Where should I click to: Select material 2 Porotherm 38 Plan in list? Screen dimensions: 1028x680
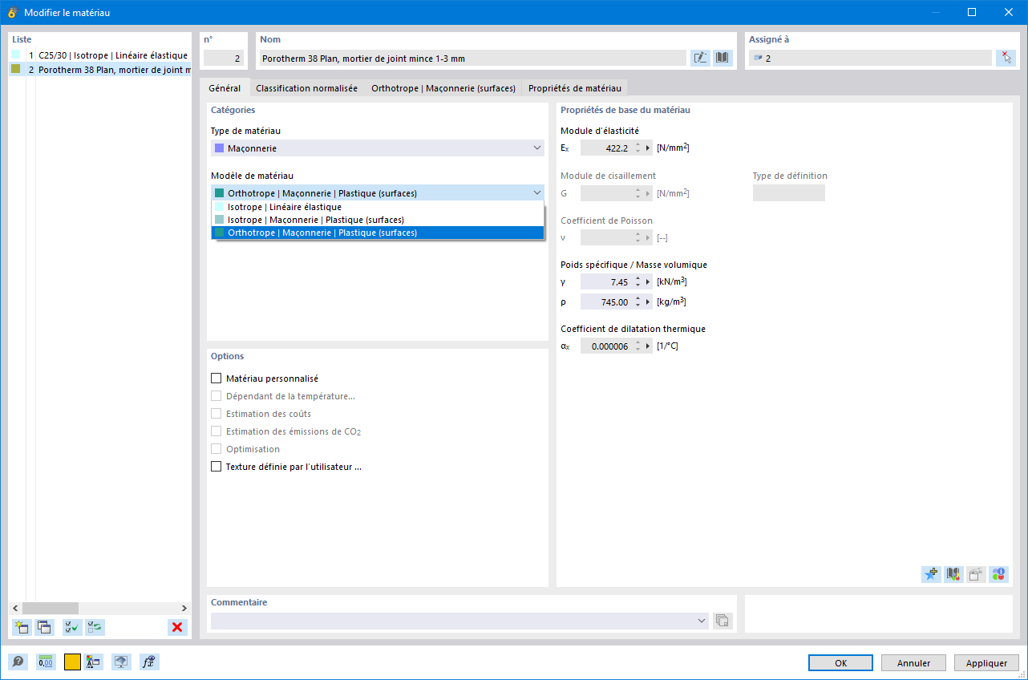[x=99, y=70]
